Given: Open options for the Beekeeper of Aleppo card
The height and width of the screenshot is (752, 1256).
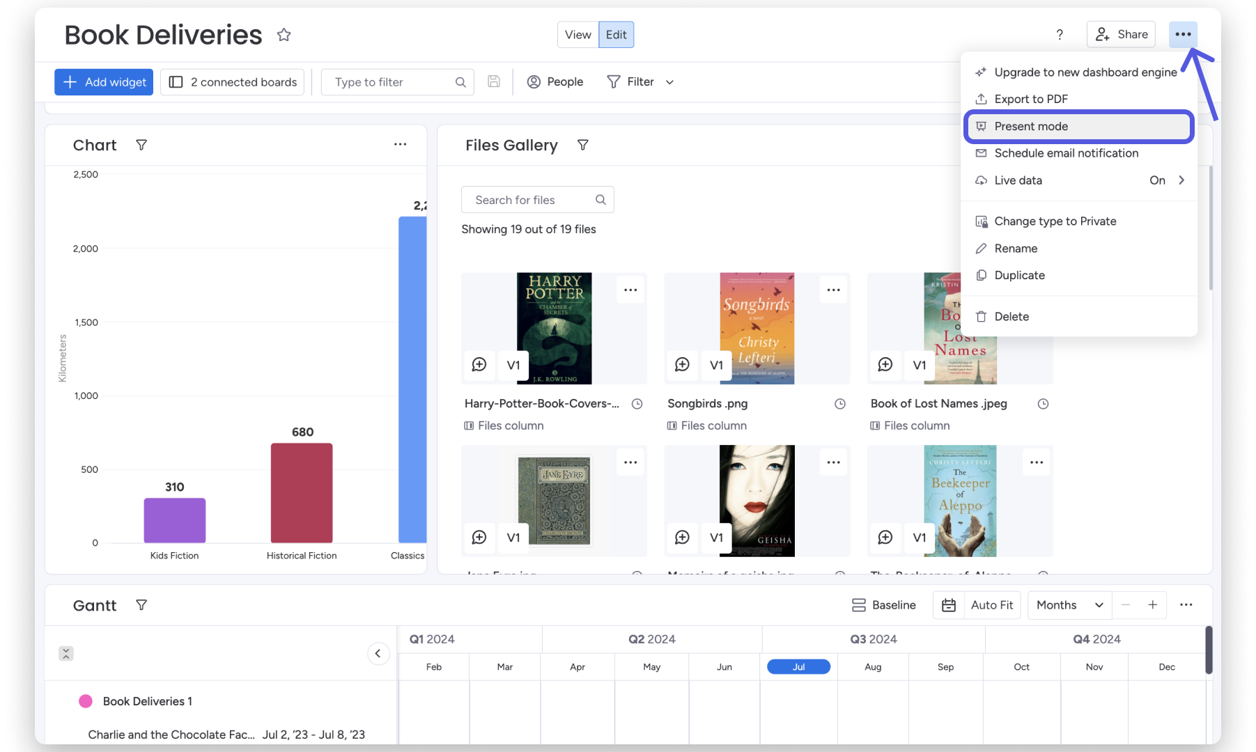Looking at the screenshot, I should pos(1037,462).
